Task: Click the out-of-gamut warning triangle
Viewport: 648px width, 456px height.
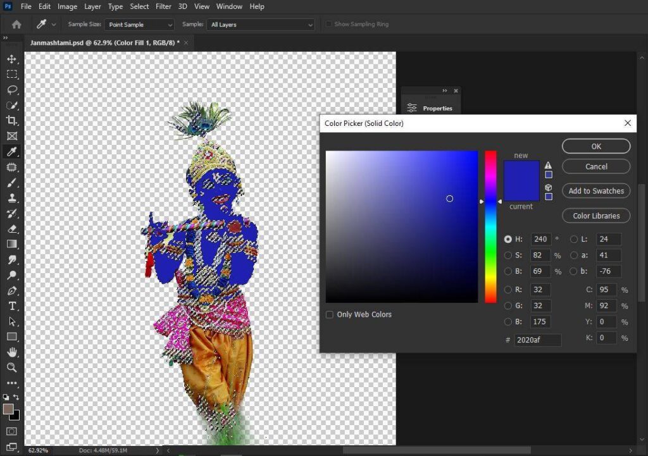Action: tap(548, 165)
